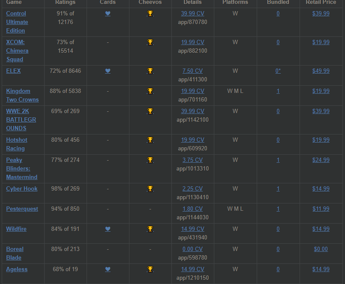The width and height of the screenshot is (345, 284).
Task: Click the bundled count 1 for Pesterquest
Action: tap(278, 209)
